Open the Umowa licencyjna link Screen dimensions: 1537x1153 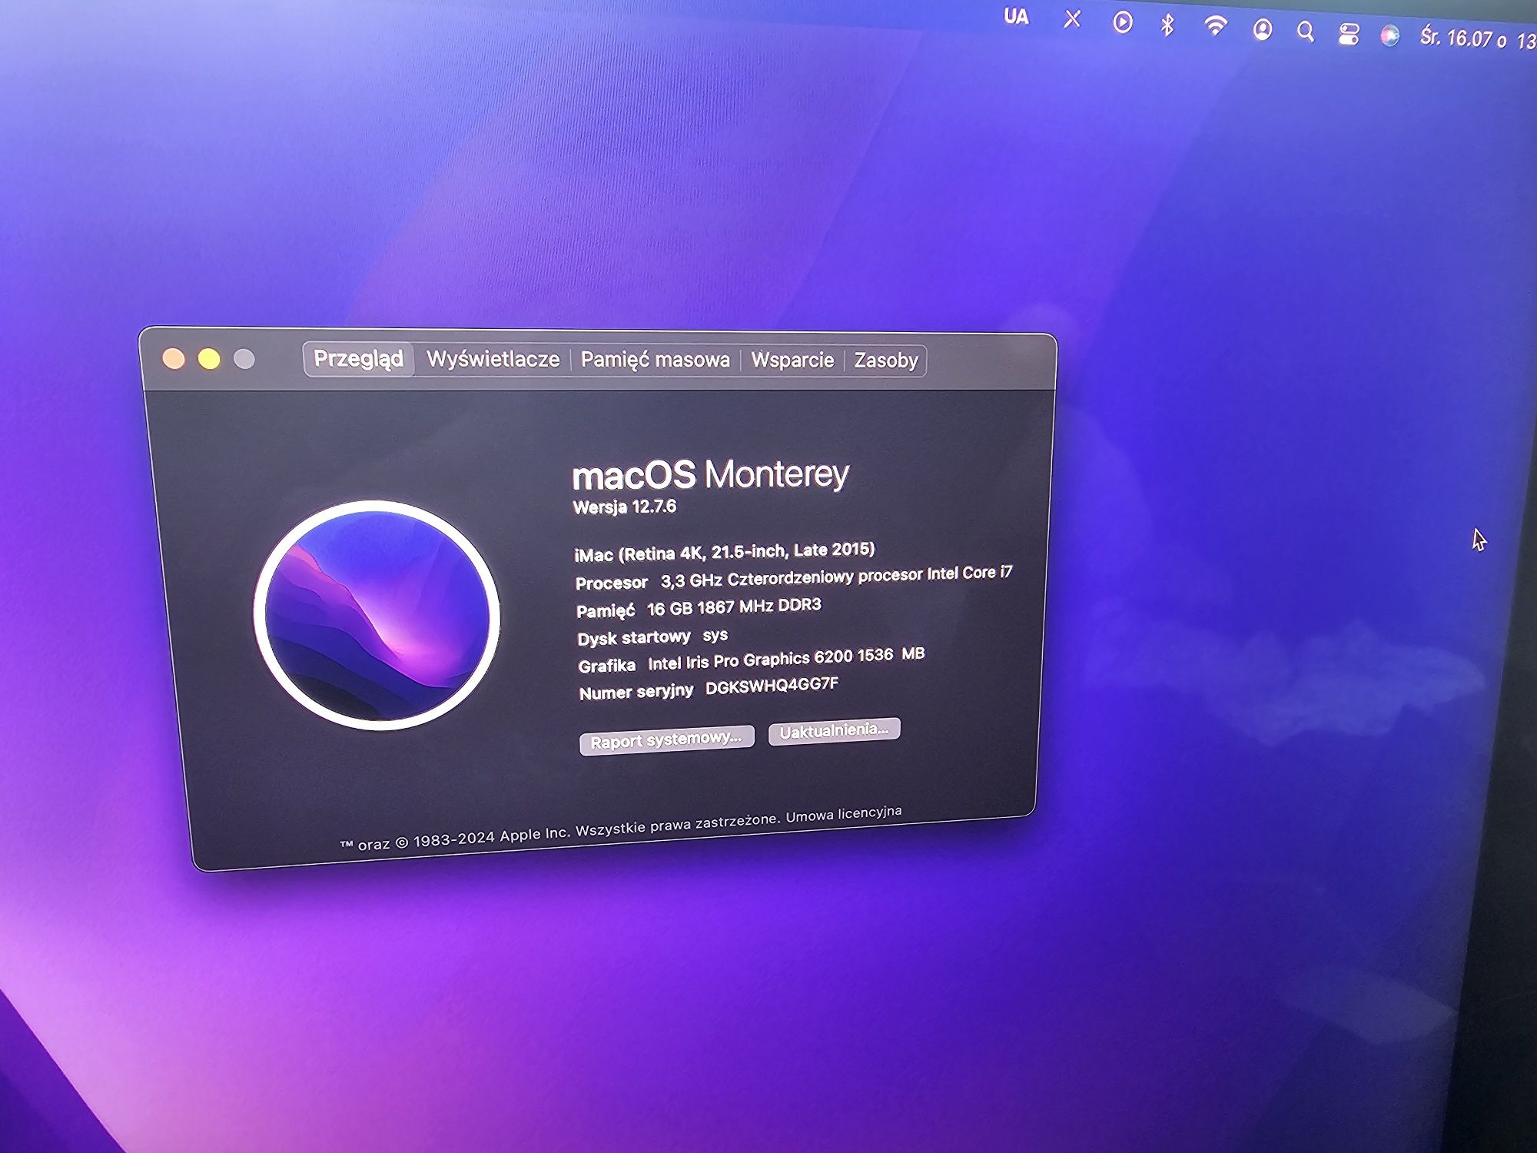coord(843,814)
